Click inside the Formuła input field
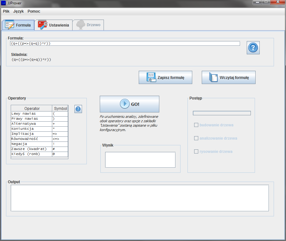The image size is (286, 241). pos(125,44)
